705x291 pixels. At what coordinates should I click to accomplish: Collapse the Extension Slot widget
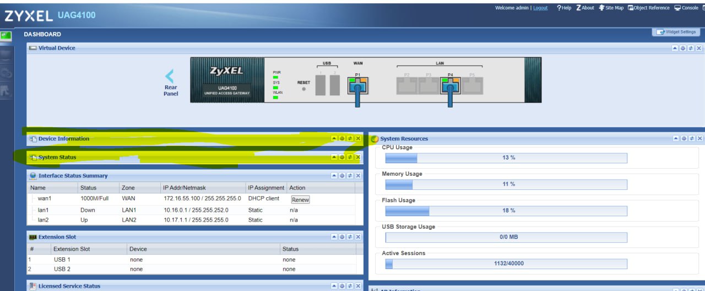(x=334, y=236)
